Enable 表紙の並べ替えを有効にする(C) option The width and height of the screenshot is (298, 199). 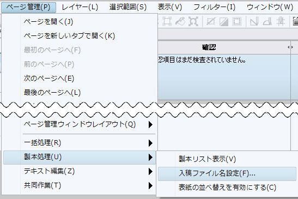click(227, 188)
